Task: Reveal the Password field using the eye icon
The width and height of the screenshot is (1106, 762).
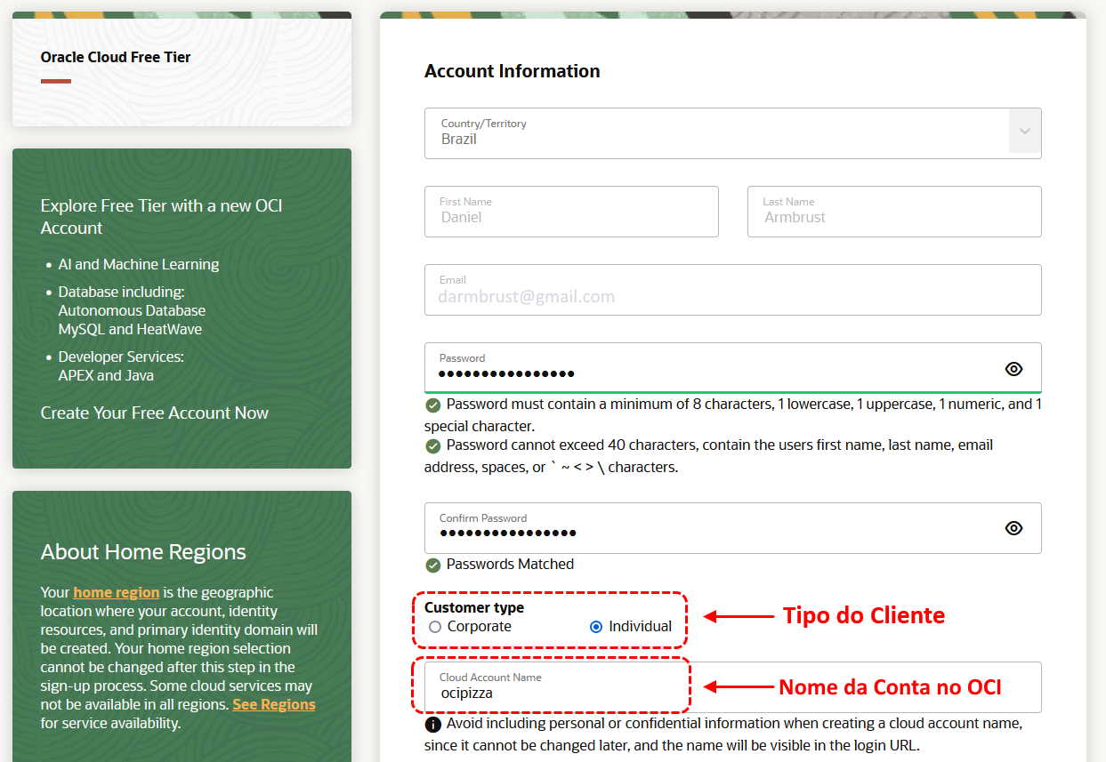Action: (1013, 369)
